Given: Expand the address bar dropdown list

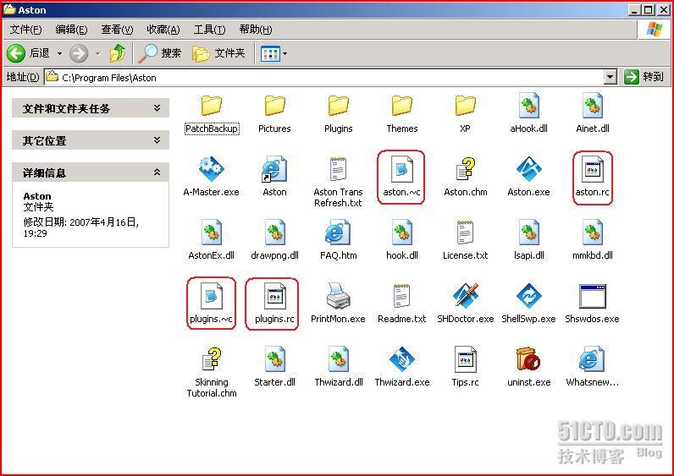Looking at the screenshot, I should tap(610, 77).
